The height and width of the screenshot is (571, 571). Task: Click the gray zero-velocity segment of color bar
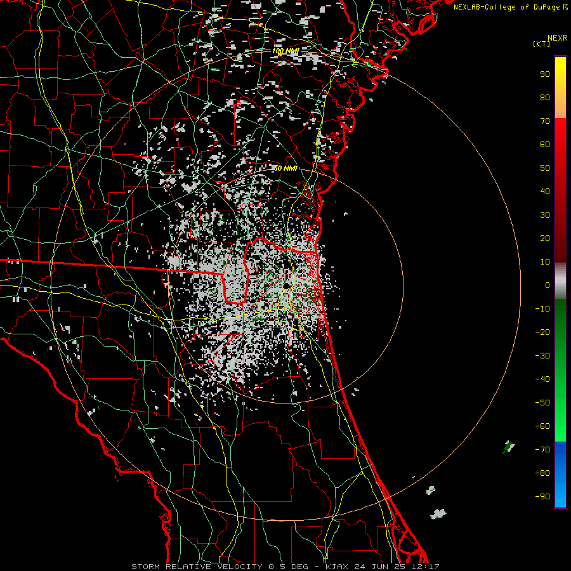pos(560,281)
